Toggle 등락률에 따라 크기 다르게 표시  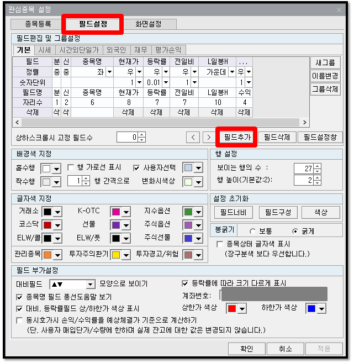pyautogui.click(x=184, y=283)
